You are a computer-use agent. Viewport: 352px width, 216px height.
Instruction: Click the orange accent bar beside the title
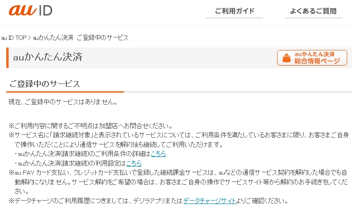(x=8, y=58)
